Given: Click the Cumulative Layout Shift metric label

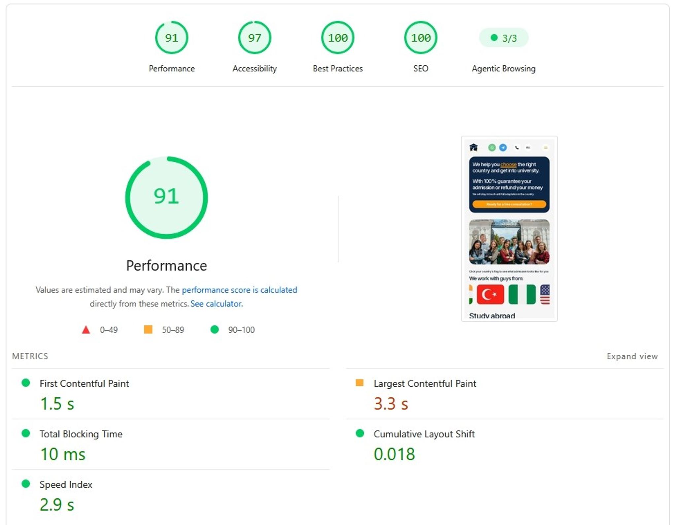Looking at the screenshot, I should [424, 434].
